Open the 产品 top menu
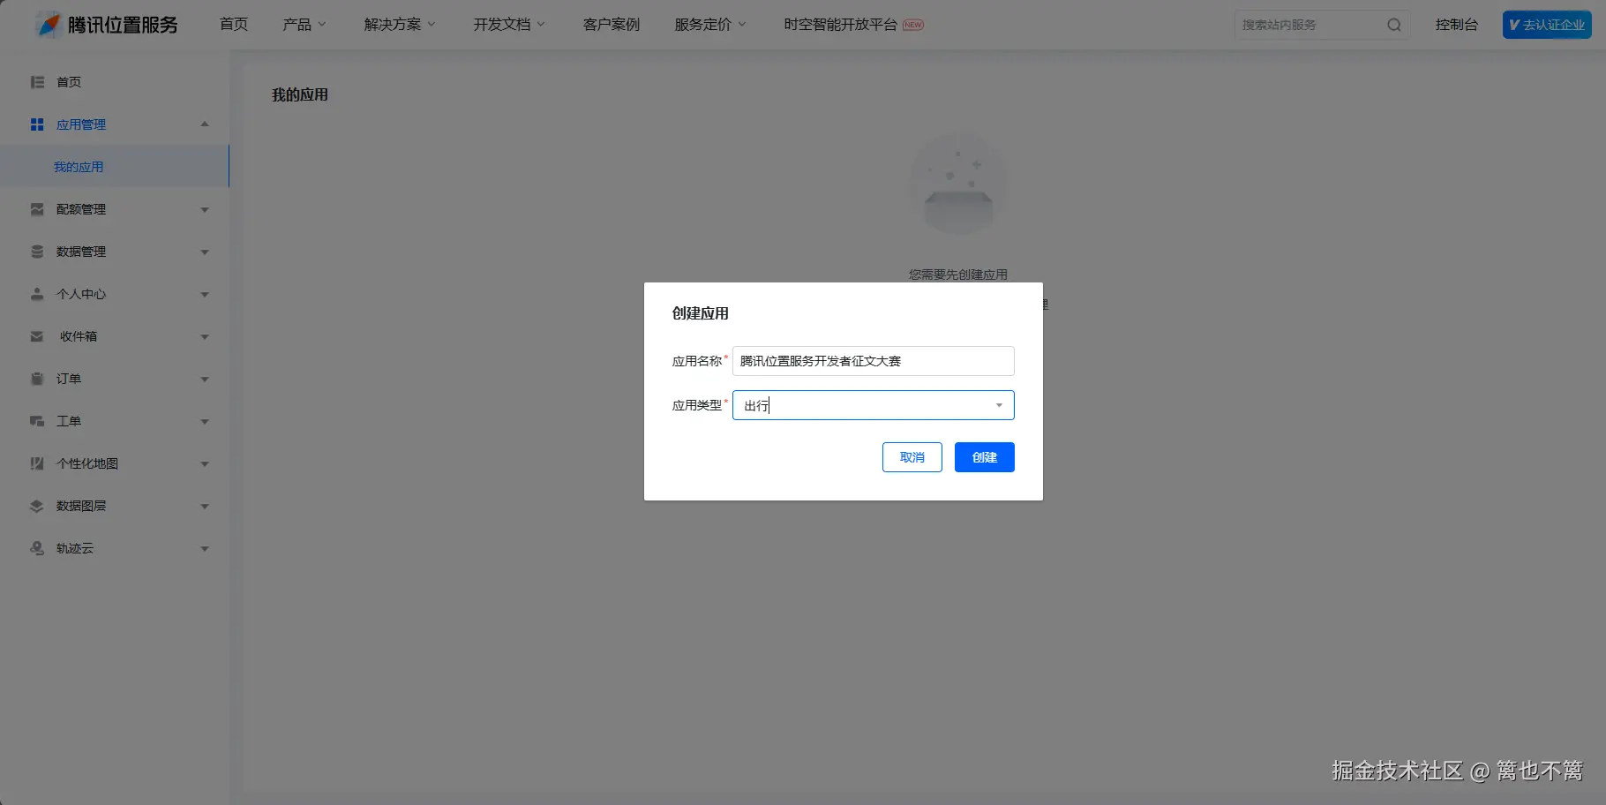This screenshot has width=1606, height=805. (x=304, y=25)
